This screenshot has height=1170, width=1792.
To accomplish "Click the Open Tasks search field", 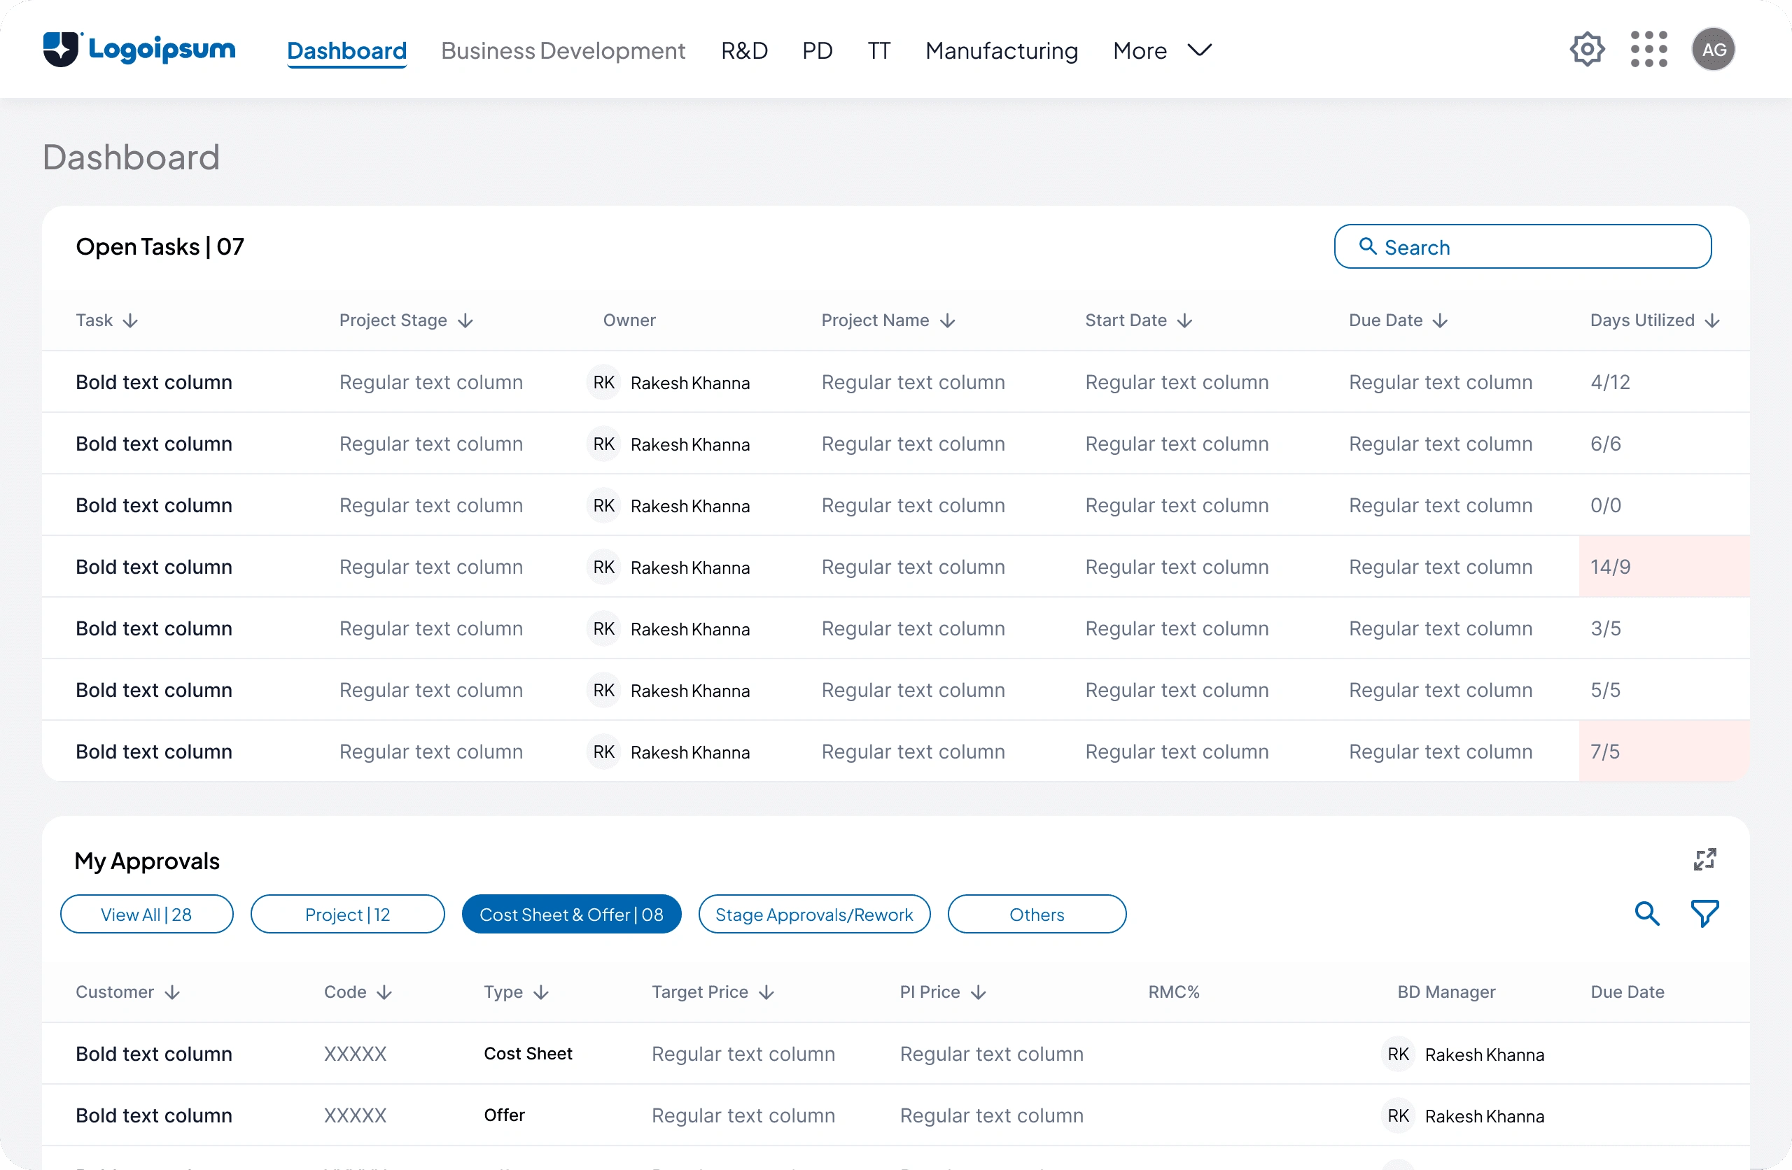I will pos(1521,247).
